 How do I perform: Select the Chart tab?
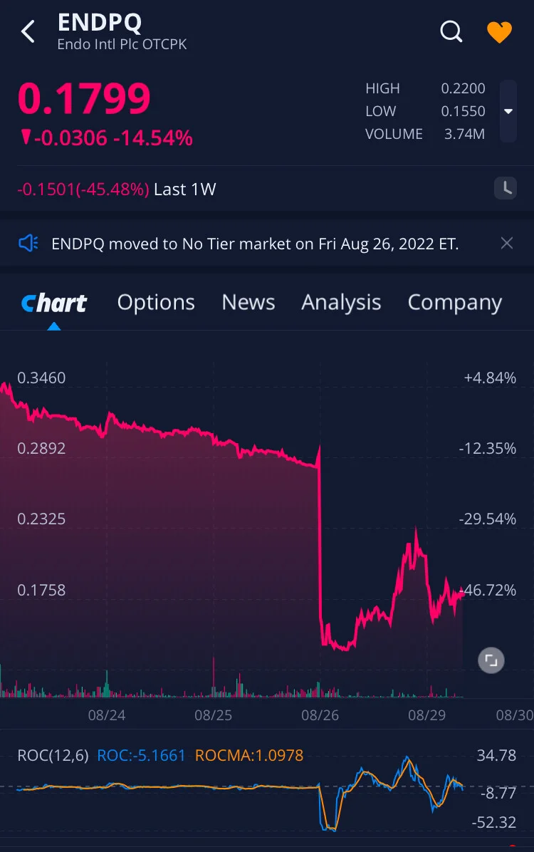pyautogui.click(x=54, y=303)
